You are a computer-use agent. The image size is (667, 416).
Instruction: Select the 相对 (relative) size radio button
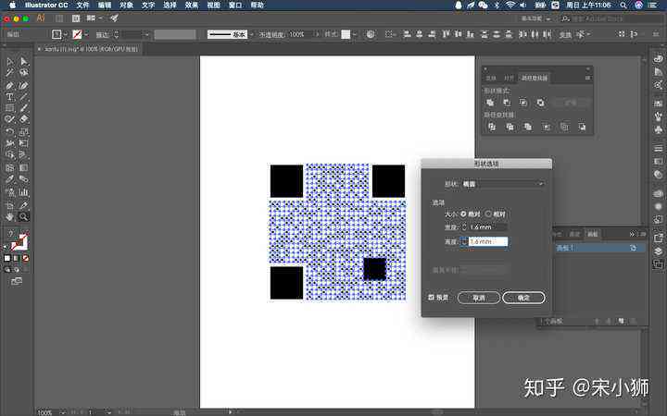[488, 214]
